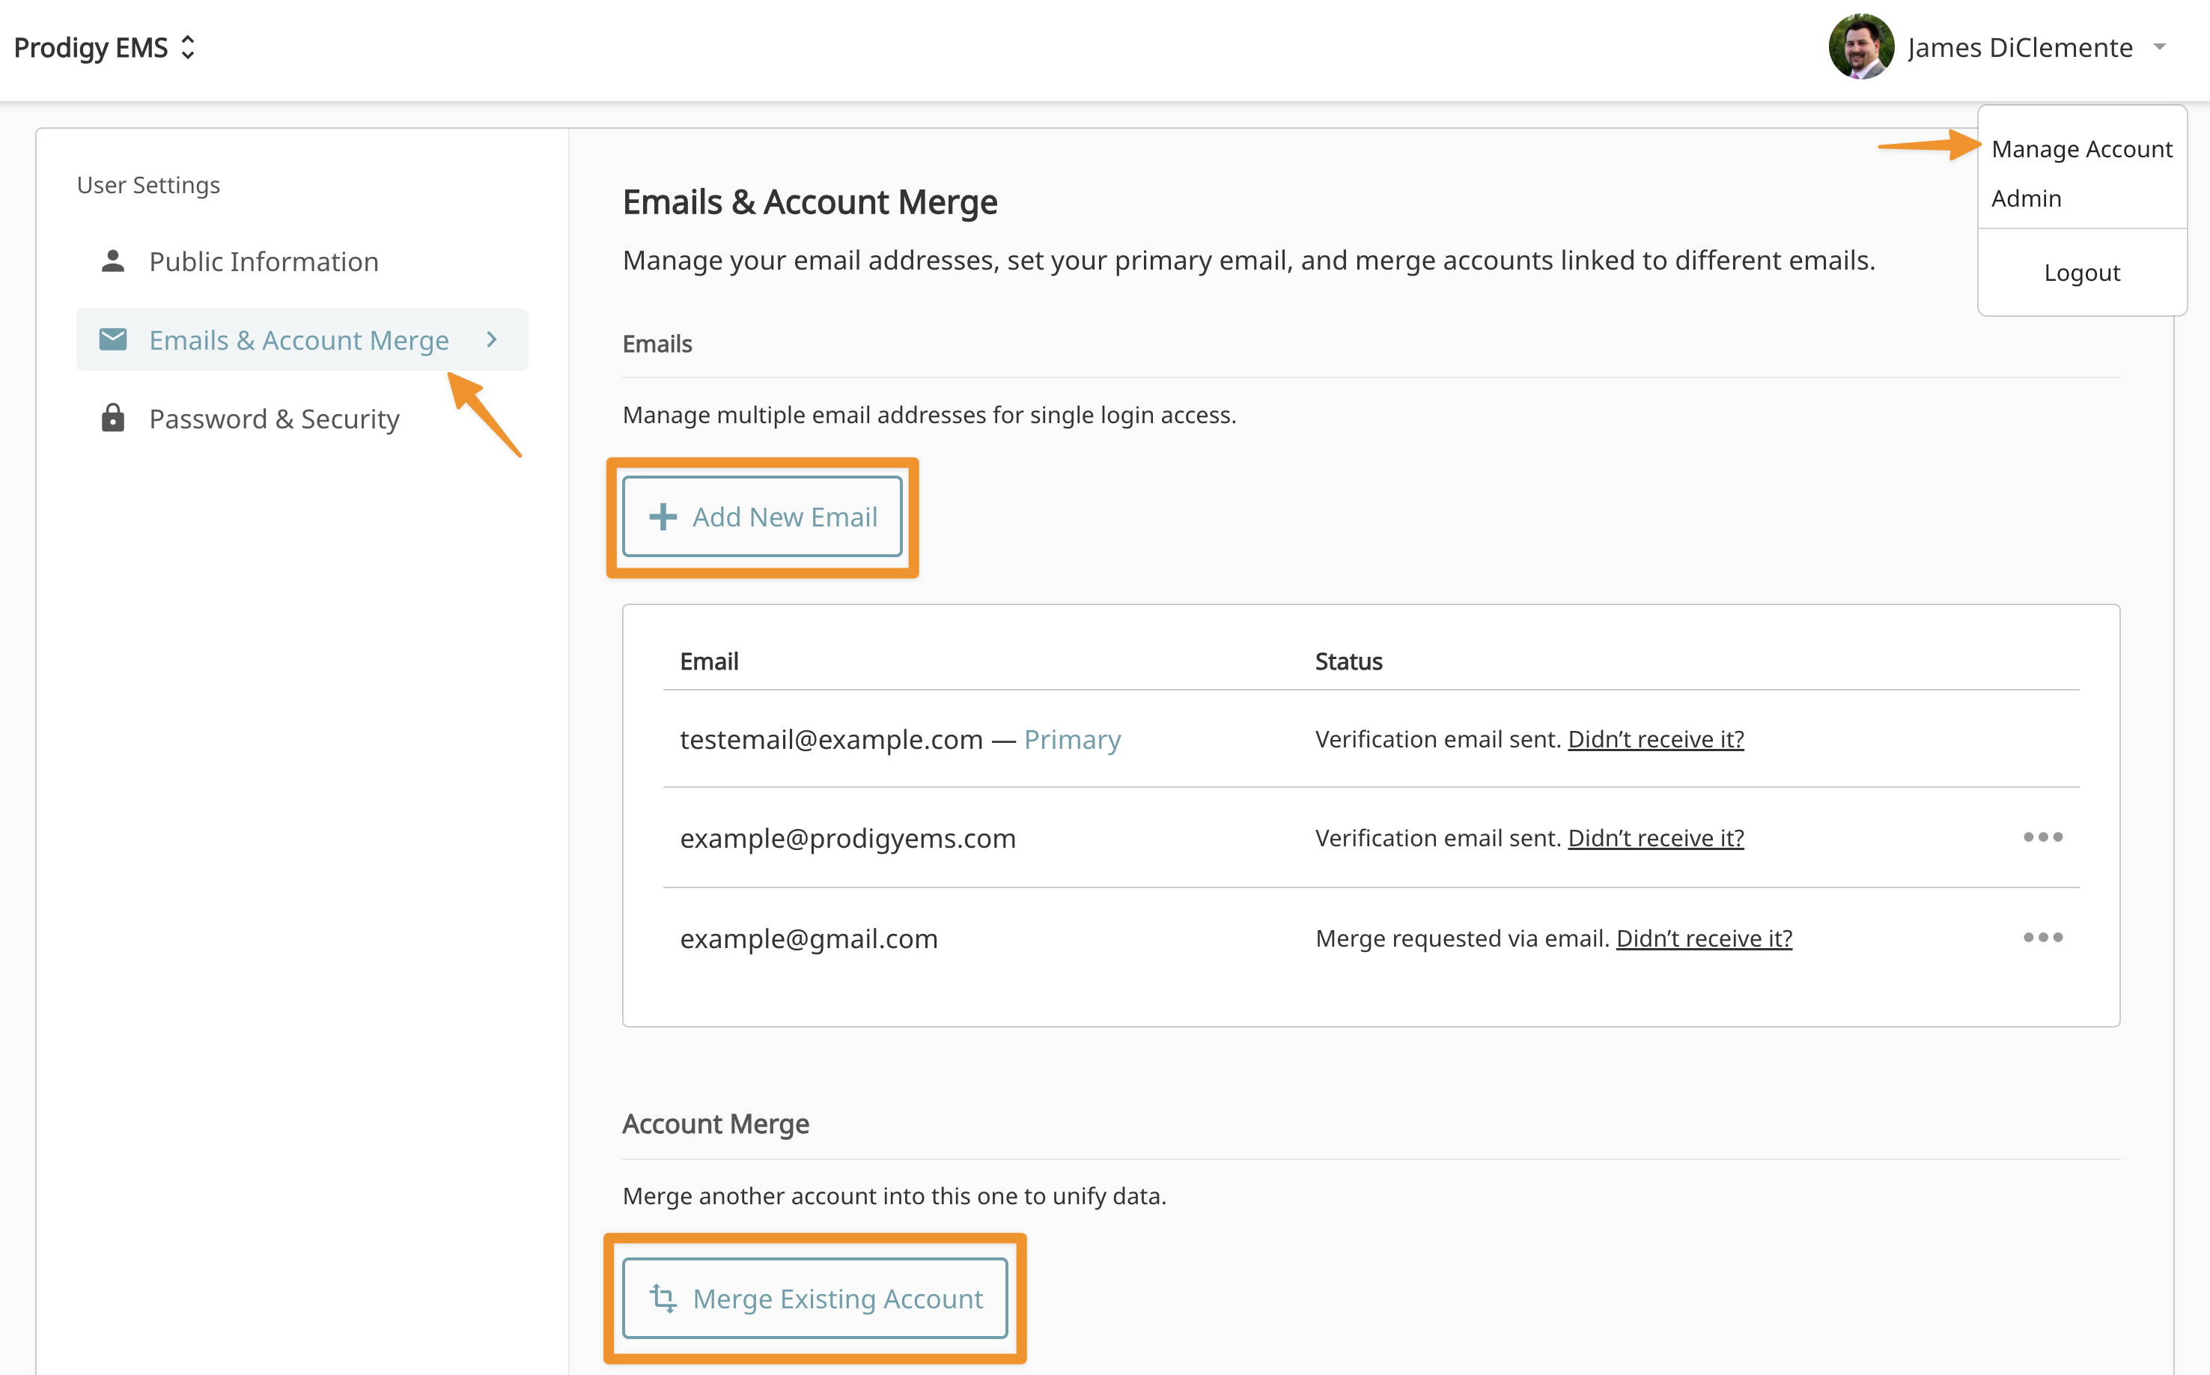Screen dimensions: 2210x1375
Task: Click the person icon beside Public Information
Action: point(113,261)
